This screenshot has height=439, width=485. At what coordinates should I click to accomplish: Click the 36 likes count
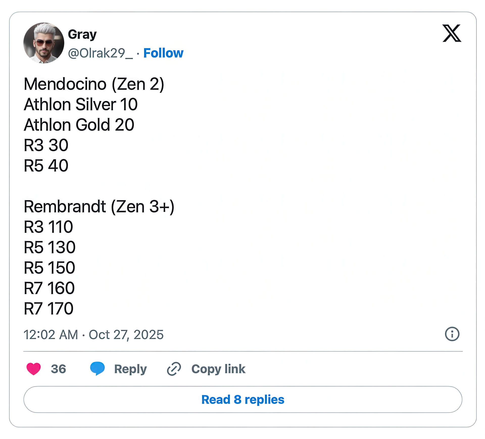point(59,369)
